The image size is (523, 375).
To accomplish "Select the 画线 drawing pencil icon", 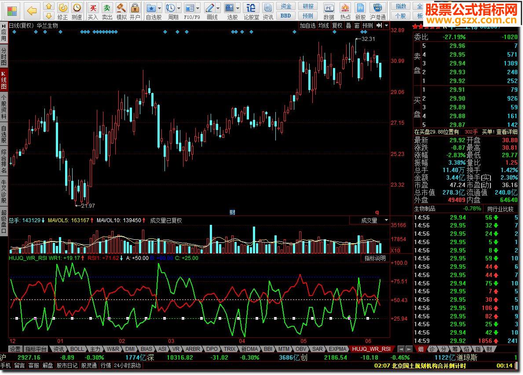I will (210, 11).
